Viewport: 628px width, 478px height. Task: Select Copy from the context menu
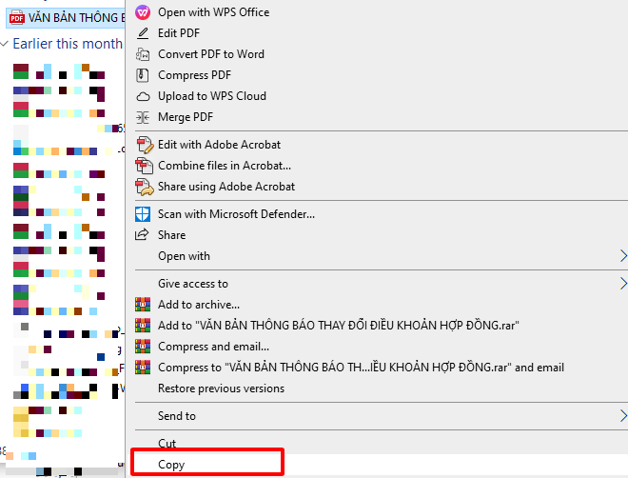pyautogui.click(x=171, y=465)
